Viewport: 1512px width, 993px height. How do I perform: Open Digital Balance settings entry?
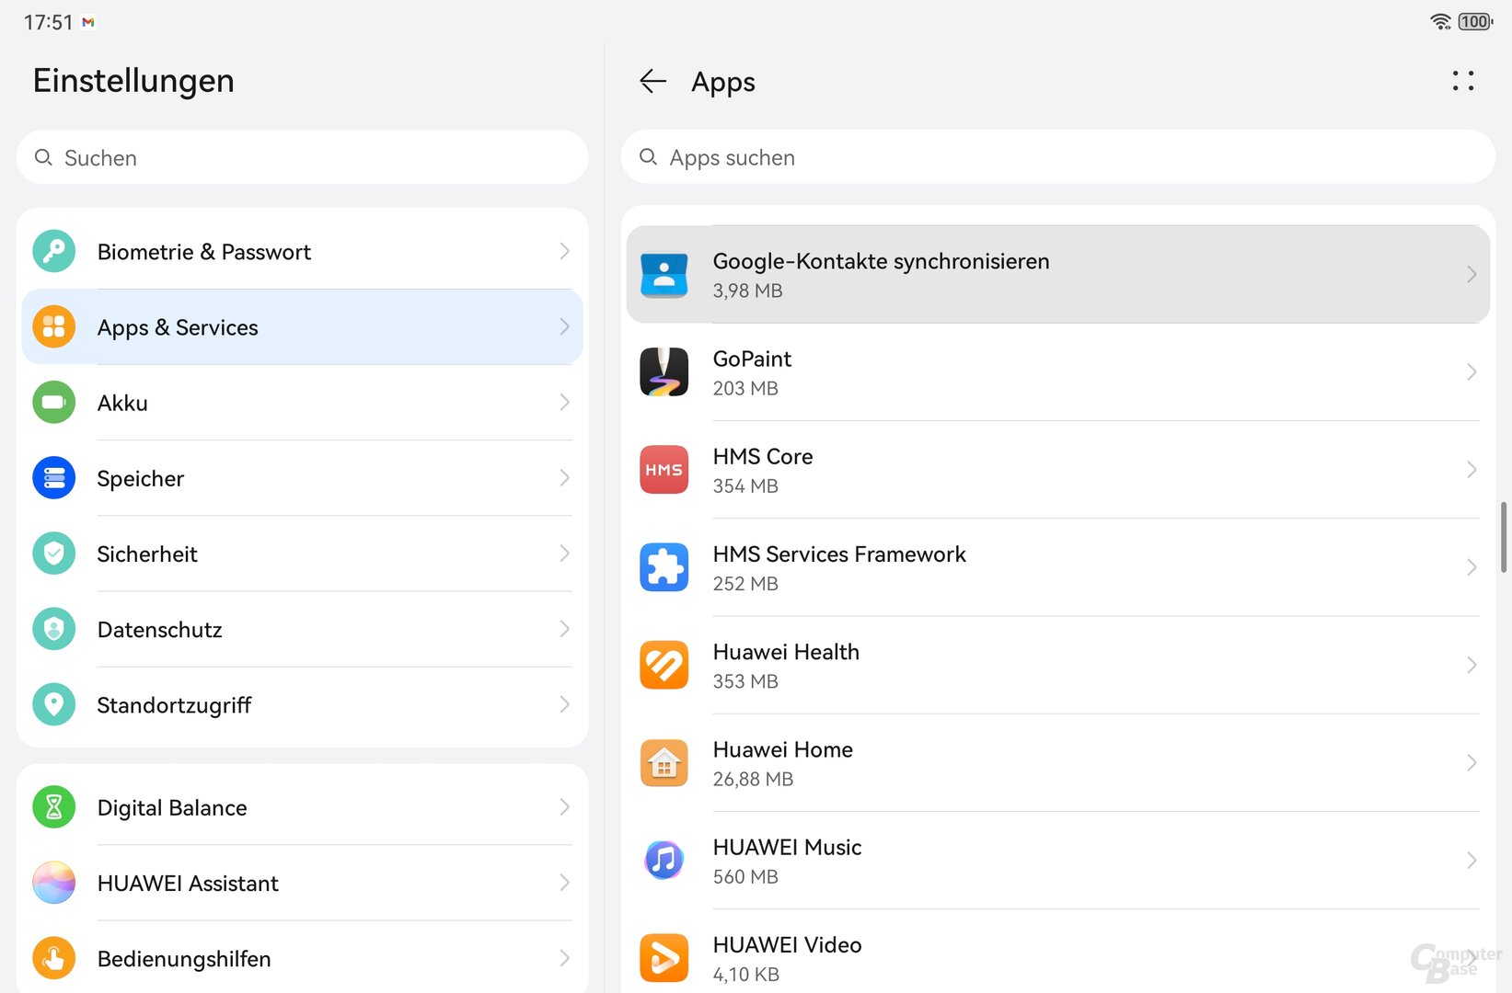click(x=302, y=807)
